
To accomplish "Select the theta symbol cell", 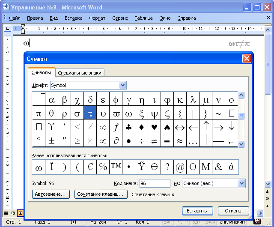I will tap(51, 113).
